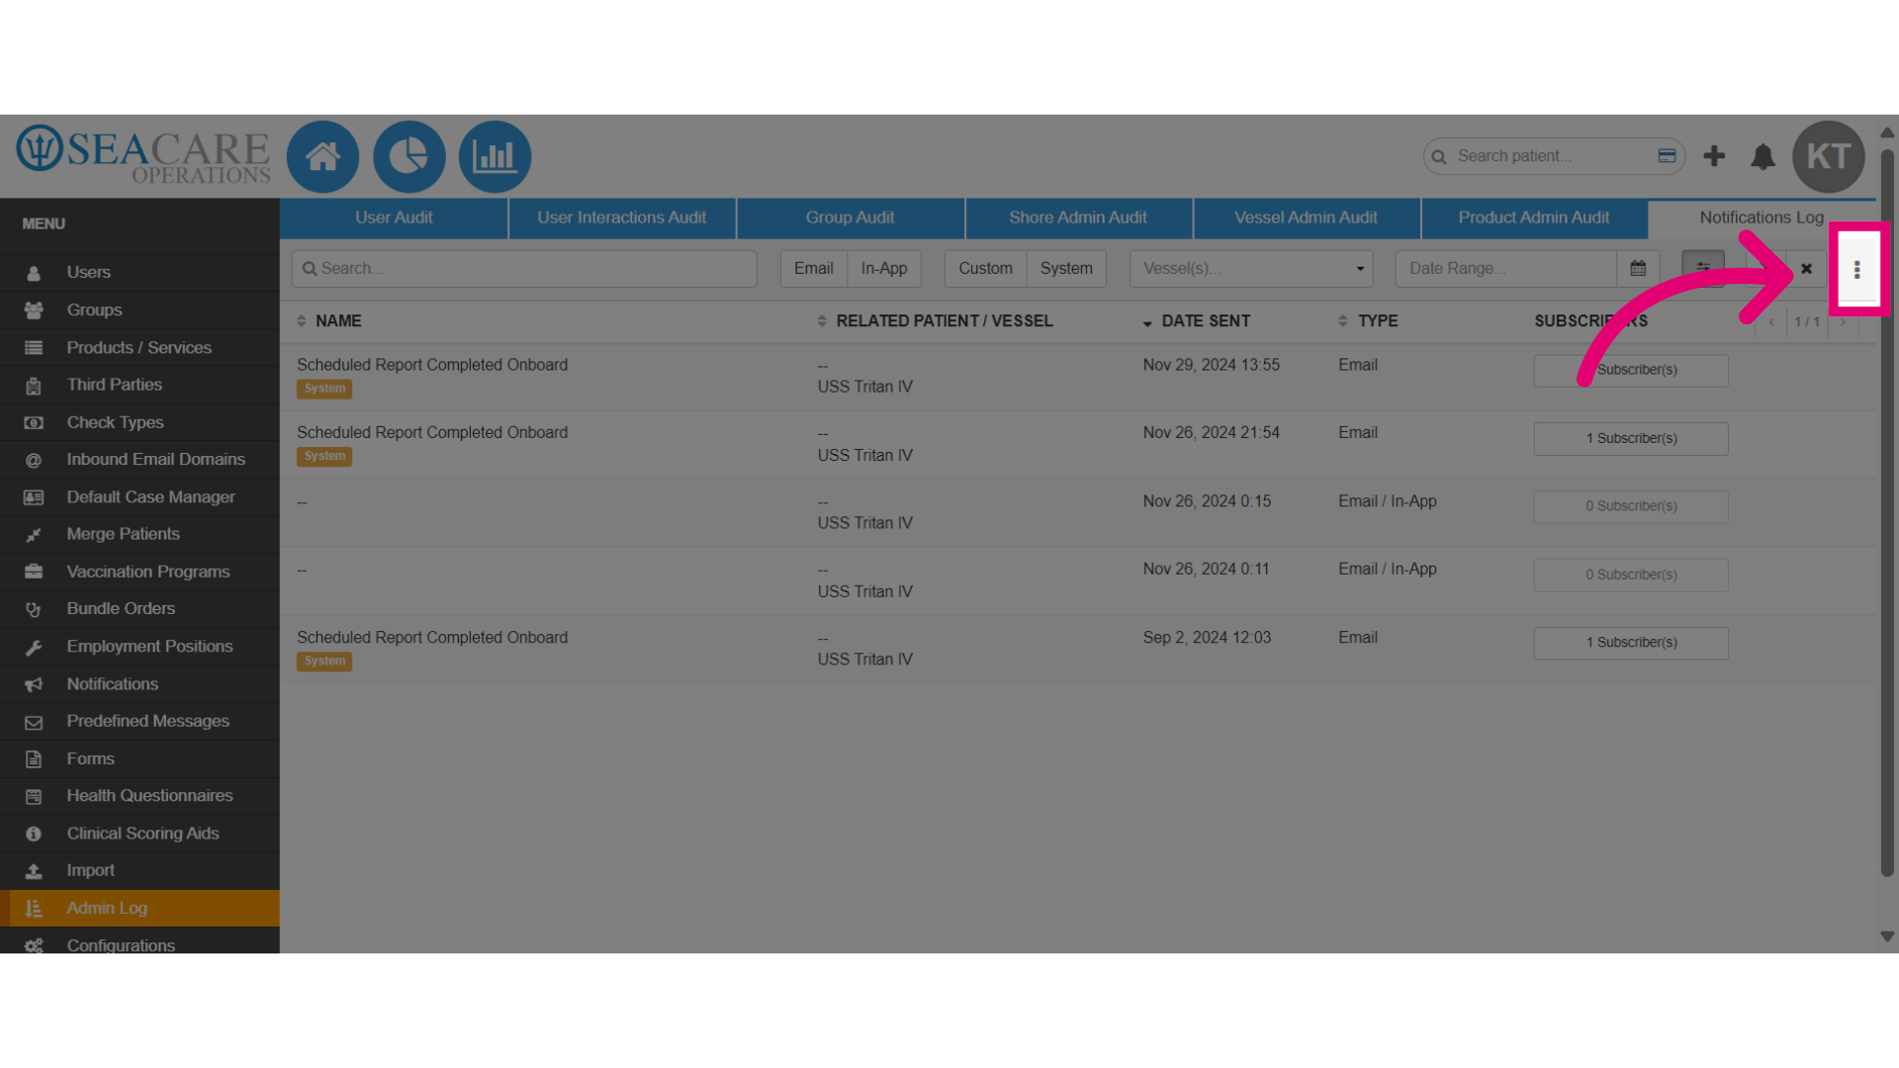Select Admin Log in sidebar
The image size is (1899, 1068).
click(139, 908)
